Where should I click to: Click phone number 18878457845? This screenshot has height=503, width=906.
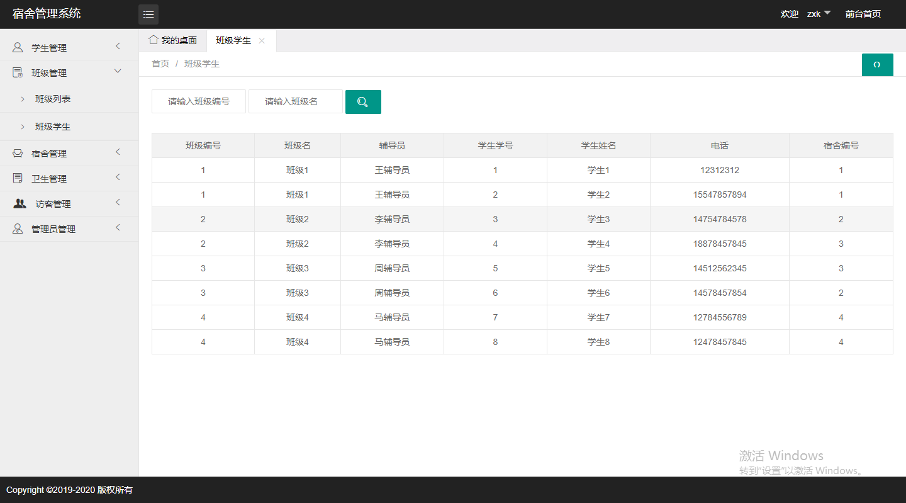coord(720,244)
